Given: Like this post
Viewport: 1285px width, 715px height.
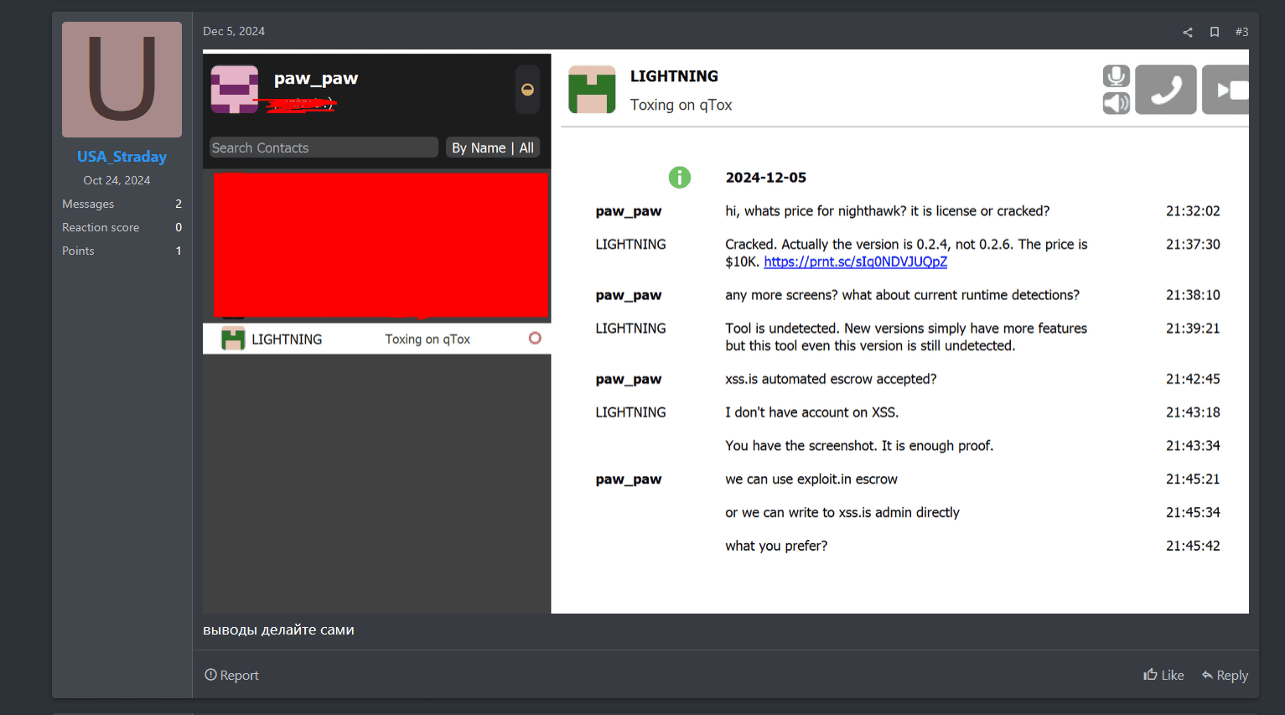Looking at the screenshot, I should point(1163,675).
